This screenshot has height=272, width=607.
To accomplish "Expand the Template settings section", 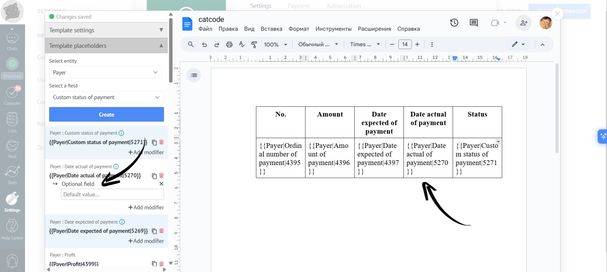I will tap(106, 30).
